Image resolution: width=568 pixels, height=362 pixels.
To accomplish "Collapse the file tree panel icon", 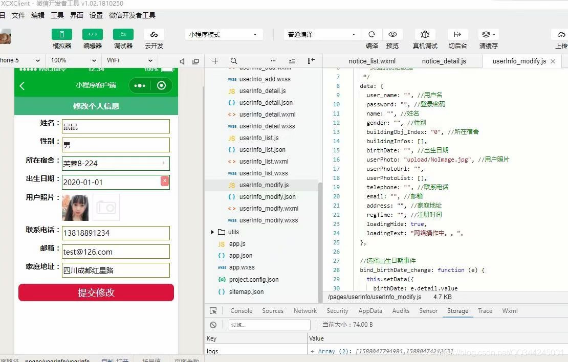I will (x=311, y=61).
